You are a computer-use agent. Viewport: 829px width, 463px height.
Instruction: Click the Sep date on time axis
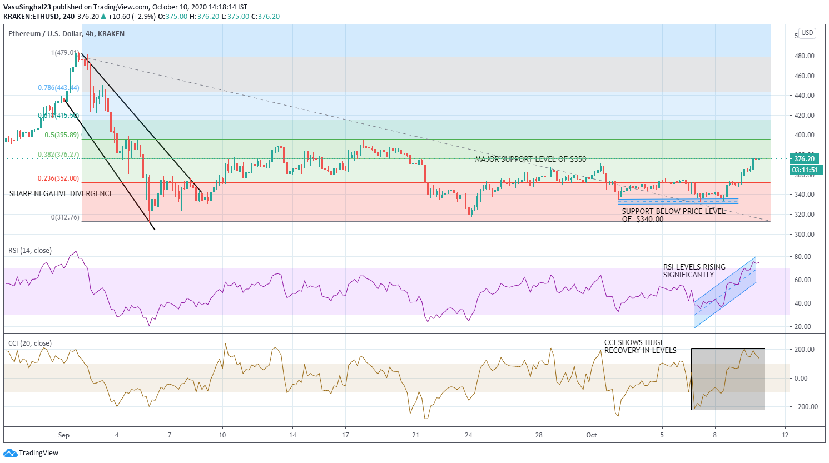[x=64, y=435]
